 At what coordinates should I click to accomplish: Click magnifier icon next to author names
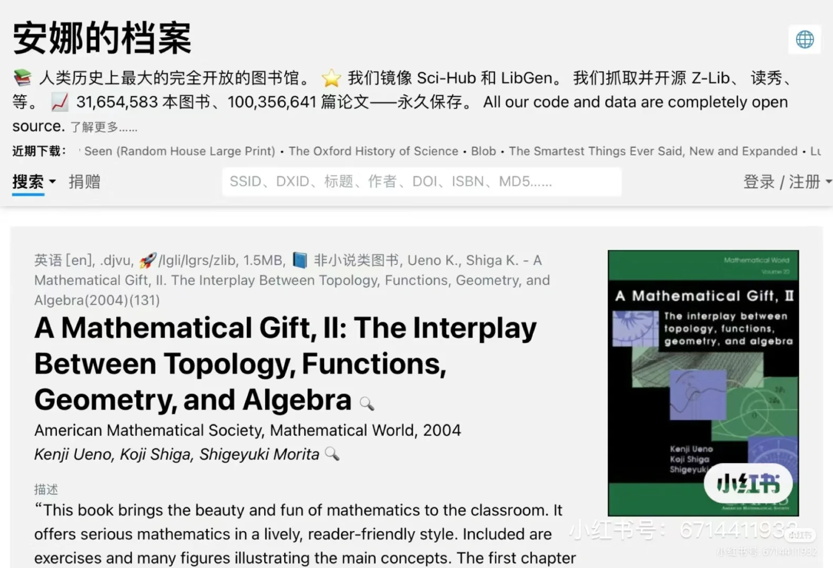point(332,453)
